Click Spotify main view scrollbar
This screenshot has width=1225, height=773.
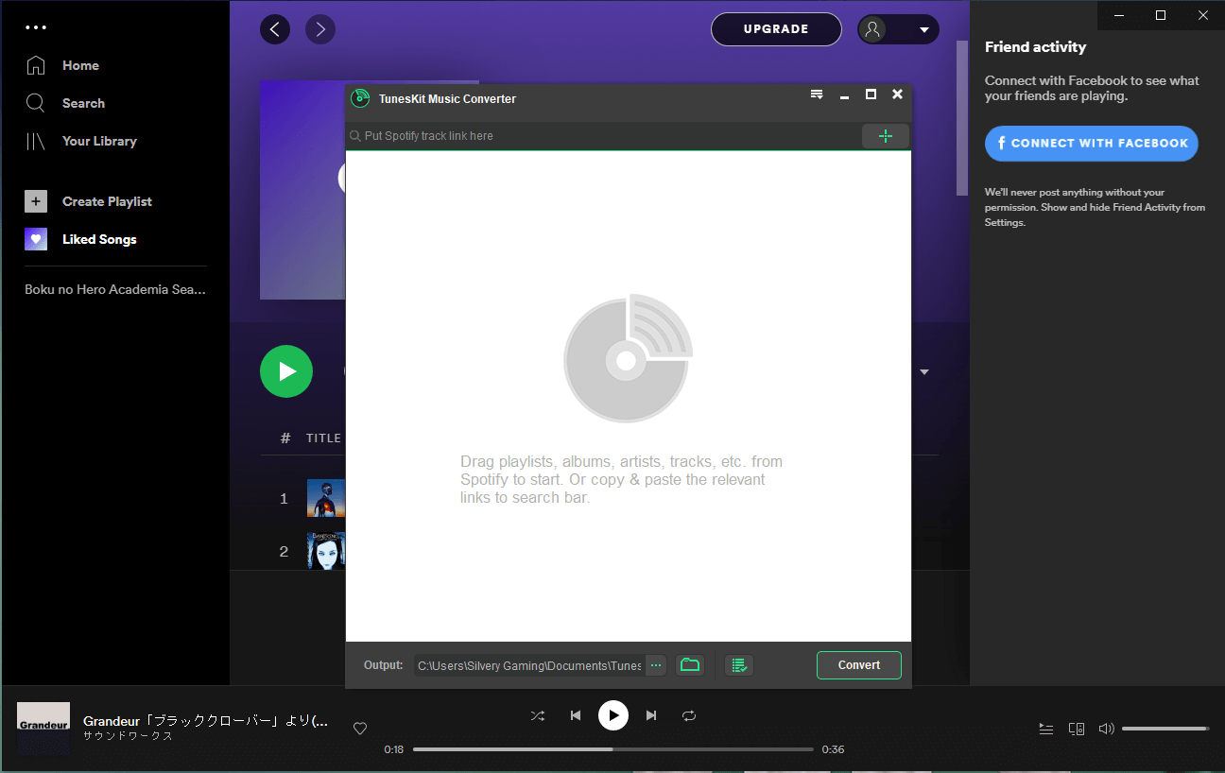click(x=962, y=118)
